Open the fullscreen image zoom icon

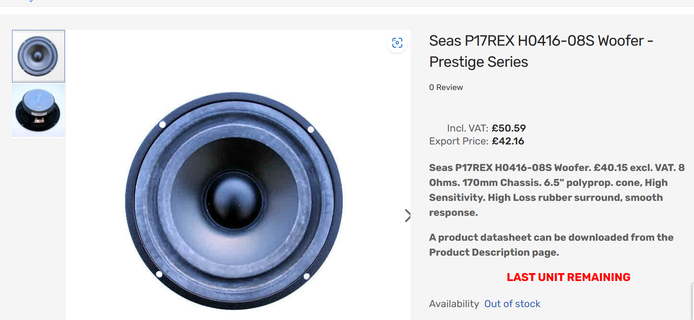pos(397,43)
